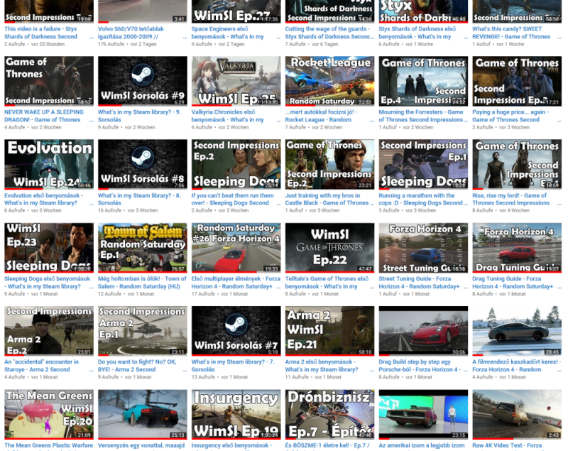Open three-dot menu for Valkyria Chronicles első benyomások
The height and width of the screenshot is (451, 568).
coord(278,121)
